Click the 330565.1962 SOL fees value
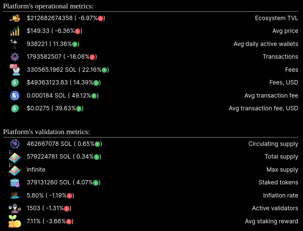 [x=52, y=70]
